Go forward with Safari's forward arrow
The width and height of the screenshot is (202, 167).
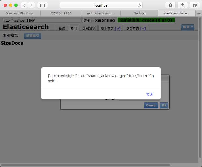(x=31, y=5)
